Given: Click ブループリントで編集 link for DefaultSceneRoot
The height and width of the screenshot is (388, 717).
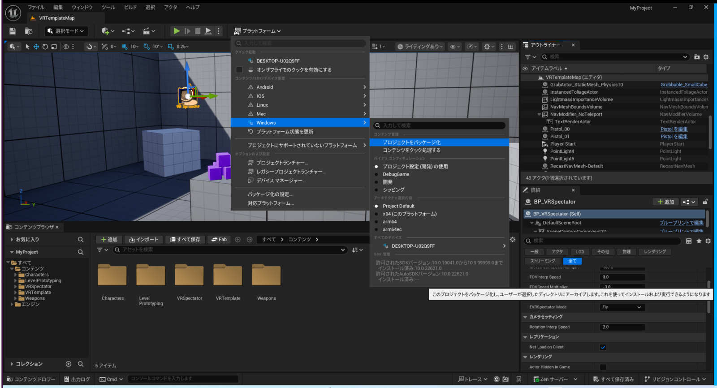Looking at the screenshot, I should [x=681, y=223].
